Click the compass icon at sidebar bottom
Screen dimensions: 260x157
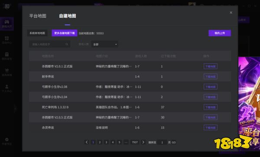click(7, 139)
